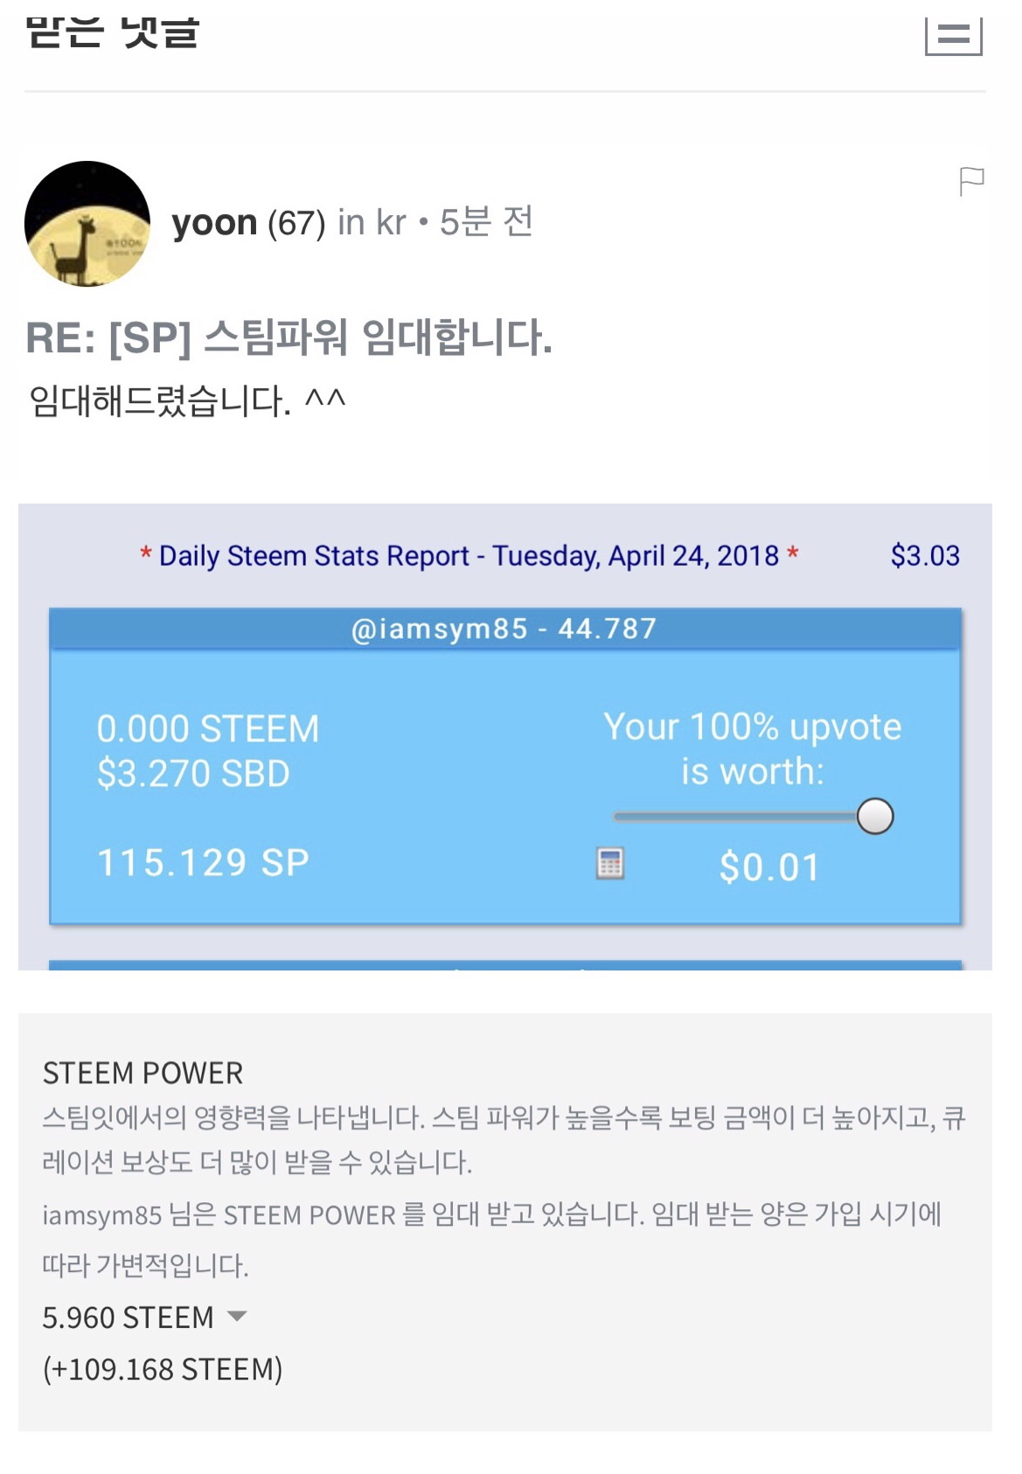Click the STEEM POWER heading

pyautogui.click(x=143, y=1073)
